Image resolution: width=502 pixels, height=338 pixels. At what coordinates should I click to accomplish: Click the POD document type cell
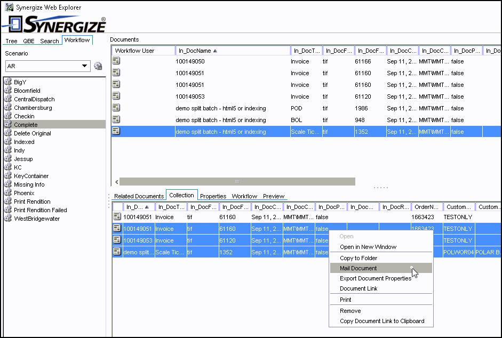(x=296, y=108)
